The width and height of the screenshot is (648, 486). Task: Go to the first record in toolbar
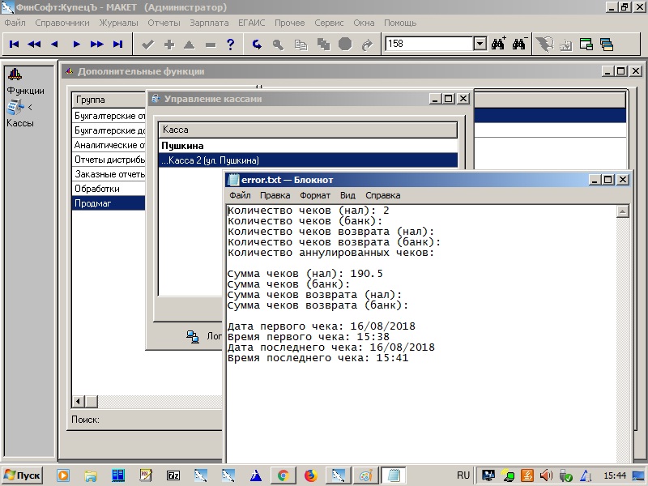[x=15, y=44]
